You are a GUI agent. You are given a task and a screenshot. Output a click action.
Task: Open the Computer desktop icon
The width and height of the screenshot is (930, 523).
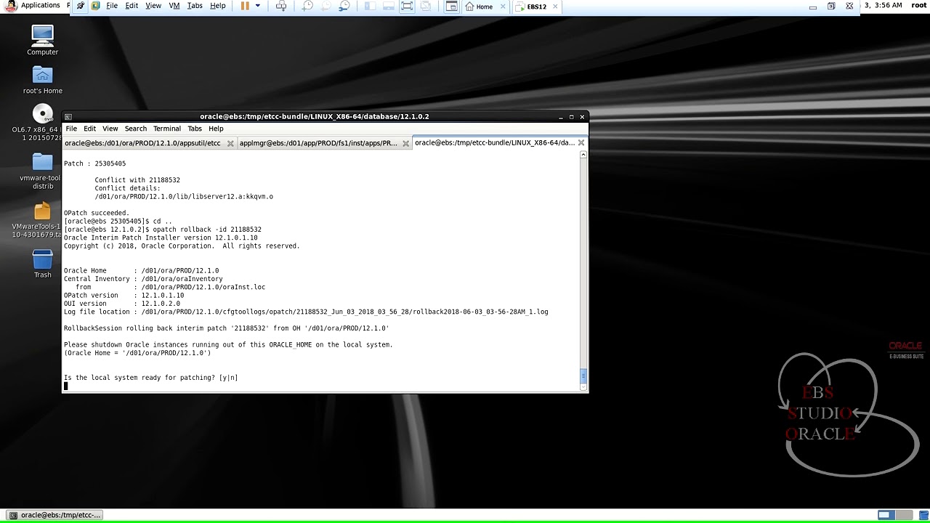[43, 40]
